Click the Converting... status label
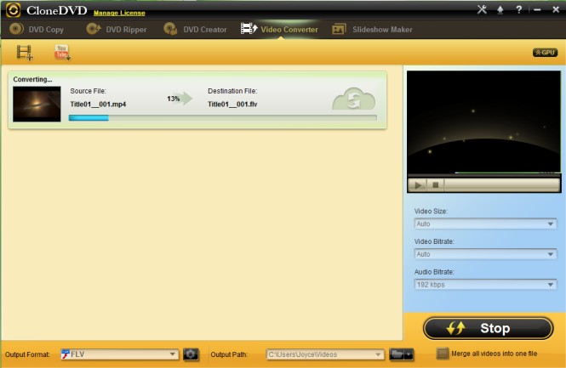Viewport: 566px width, 368px height. point(32,79)
